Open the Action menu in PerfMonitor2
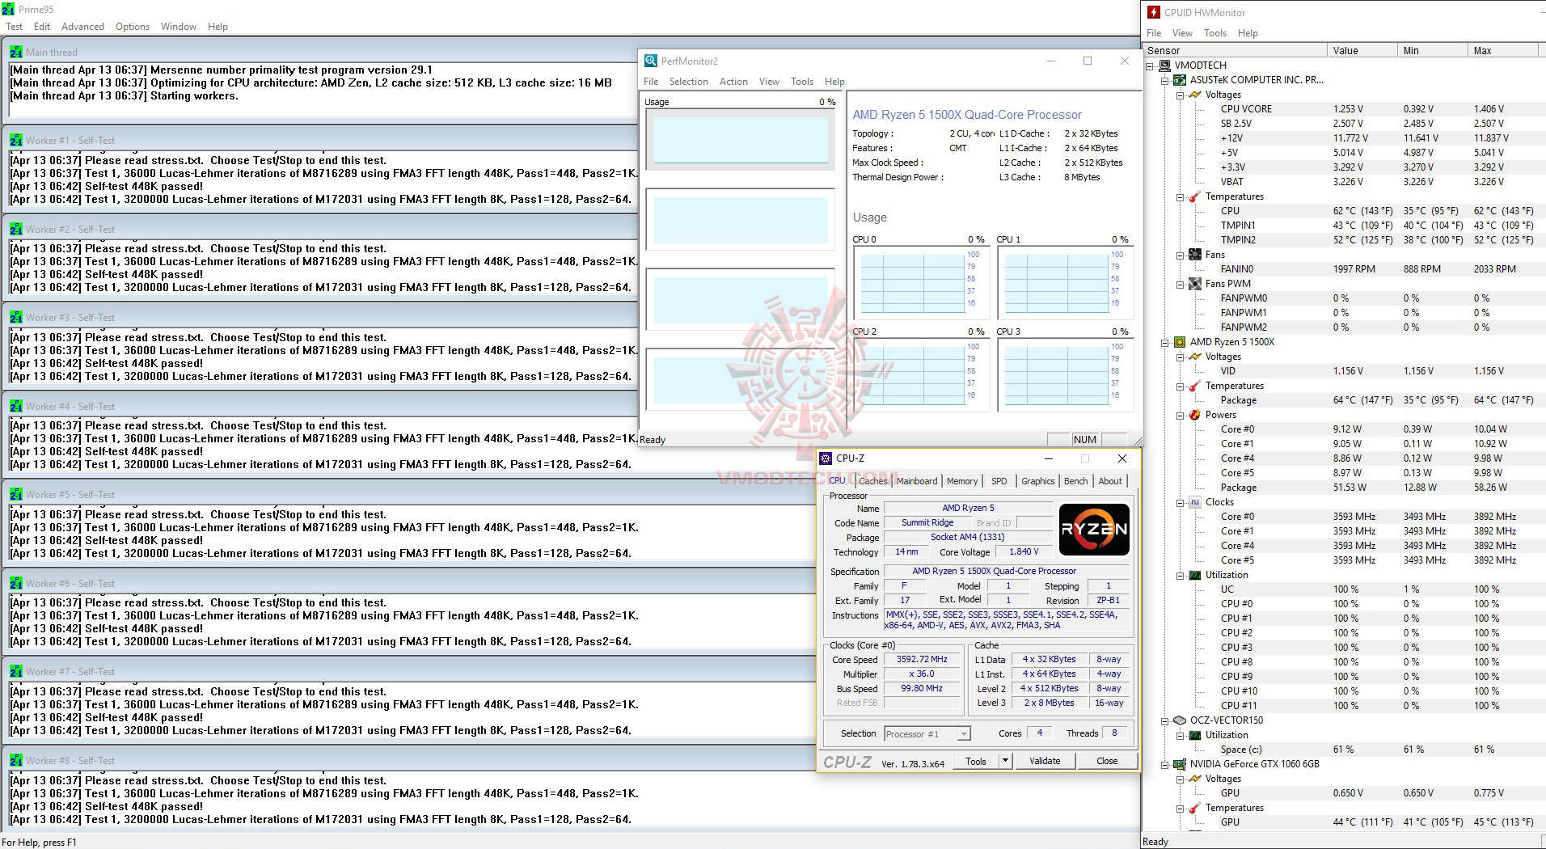Image resolution: width=1546 pixels, height=849 pixels. click(x=733, y=82)
